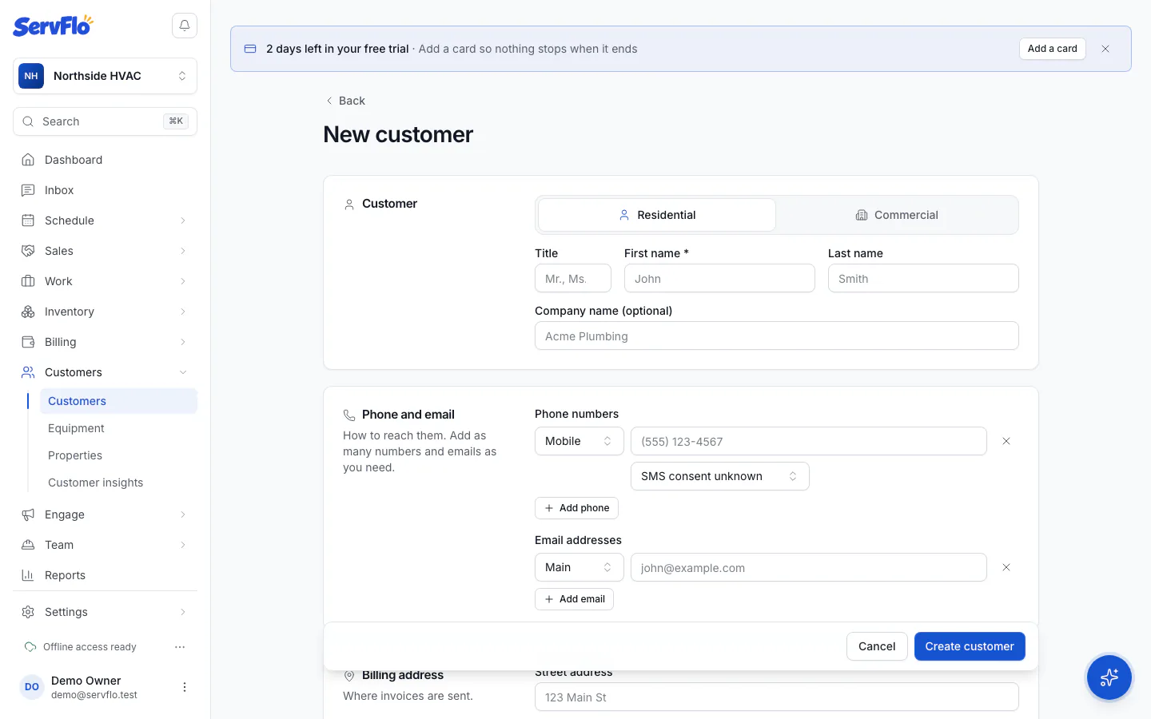Click Add email button

[x=574, y=599]
